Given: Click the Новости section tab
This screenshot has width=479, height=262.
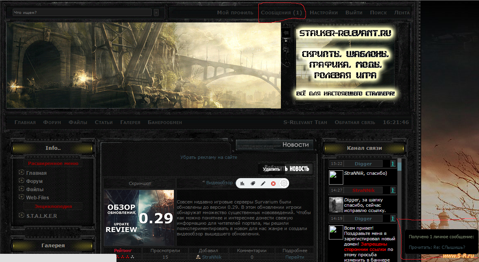Looking at the screenshot, I should point(275,145).
